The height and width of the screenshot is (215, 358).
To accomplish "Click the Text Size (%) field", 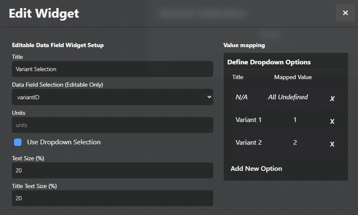I will click(x=112, y=170).
